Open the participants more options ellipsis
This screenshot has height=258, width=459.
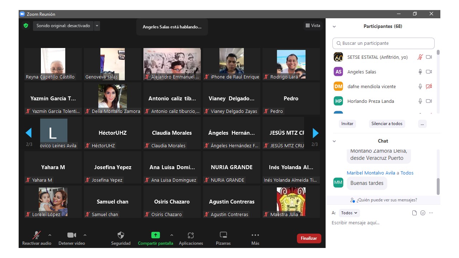coord(422,124)
